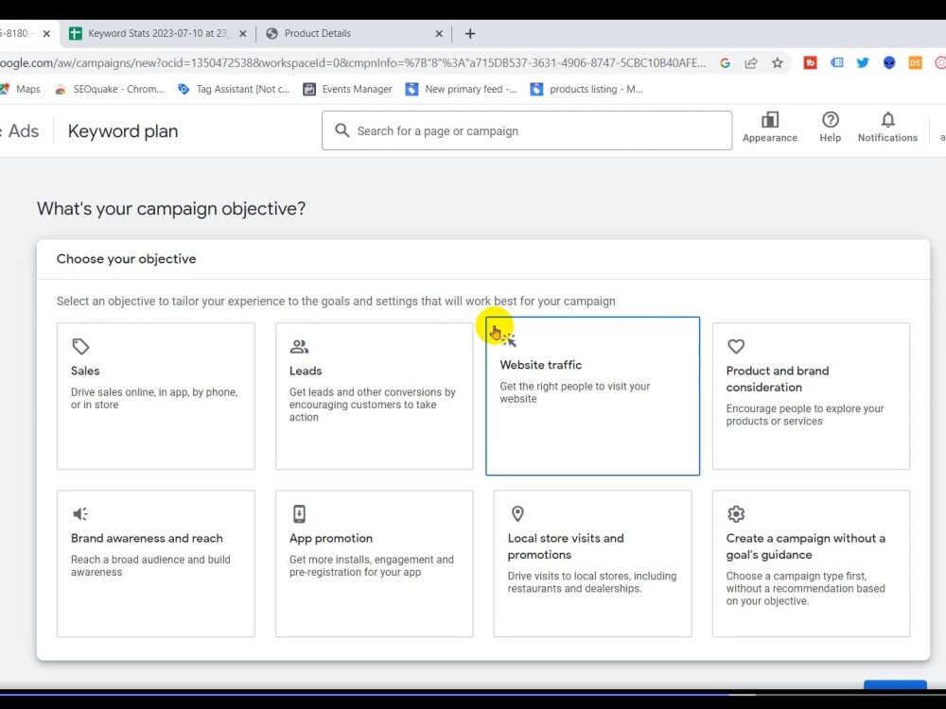Close the Keyword Stats tab
946x709 pixels.
coord(242,34)
